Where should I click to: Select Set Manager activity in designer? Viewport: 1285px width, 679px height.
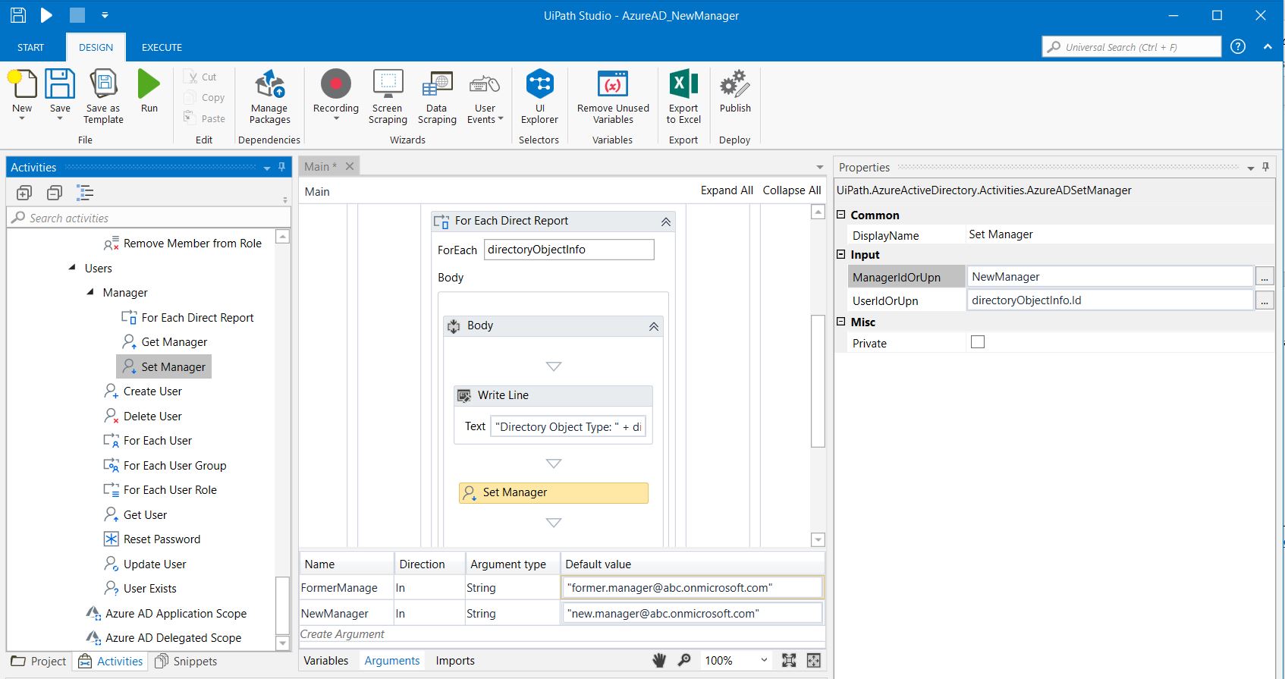click(x=554, y=492)
